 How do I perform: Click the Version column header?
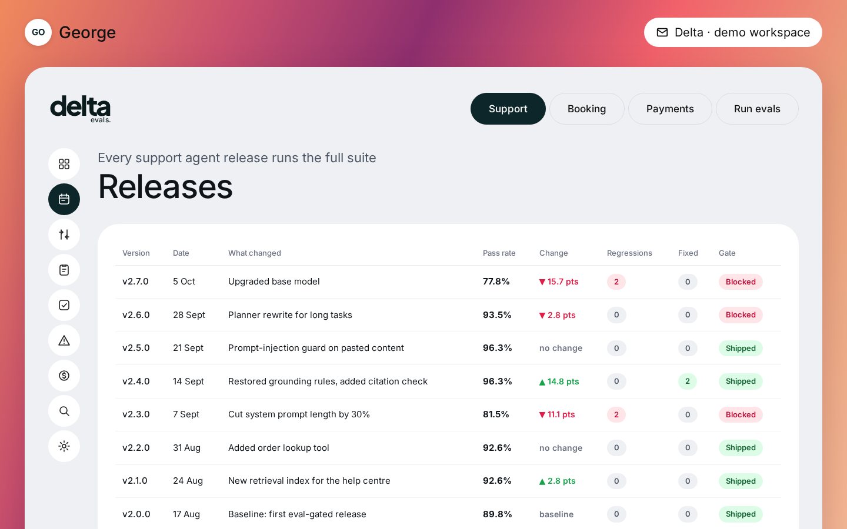pos(136,253)
